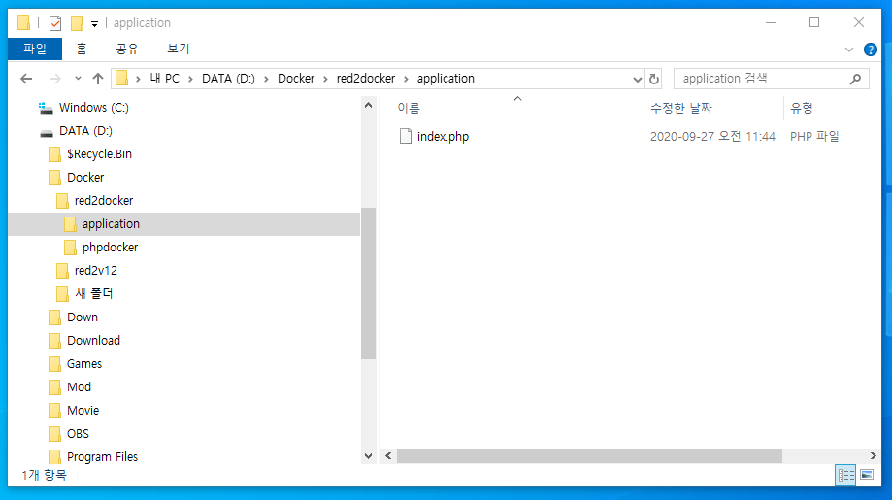Switch to details view layout
892x500 pixels.
[x=845, y=475]
